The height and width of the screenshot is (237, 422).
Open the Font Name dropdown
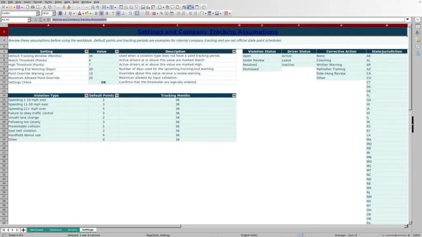pos(38,13)
